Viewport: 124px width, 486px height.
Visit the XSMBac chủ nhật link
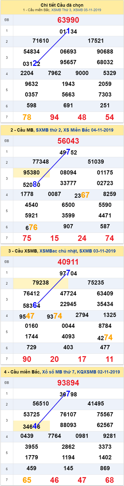58,251
